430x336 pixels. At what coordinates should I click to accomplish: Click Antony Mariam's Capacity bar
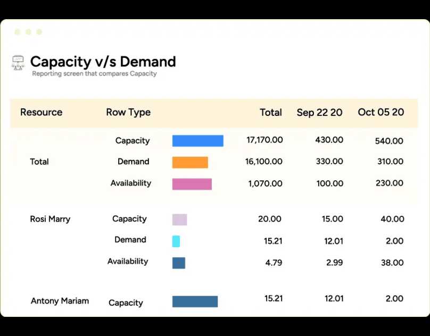195,301
